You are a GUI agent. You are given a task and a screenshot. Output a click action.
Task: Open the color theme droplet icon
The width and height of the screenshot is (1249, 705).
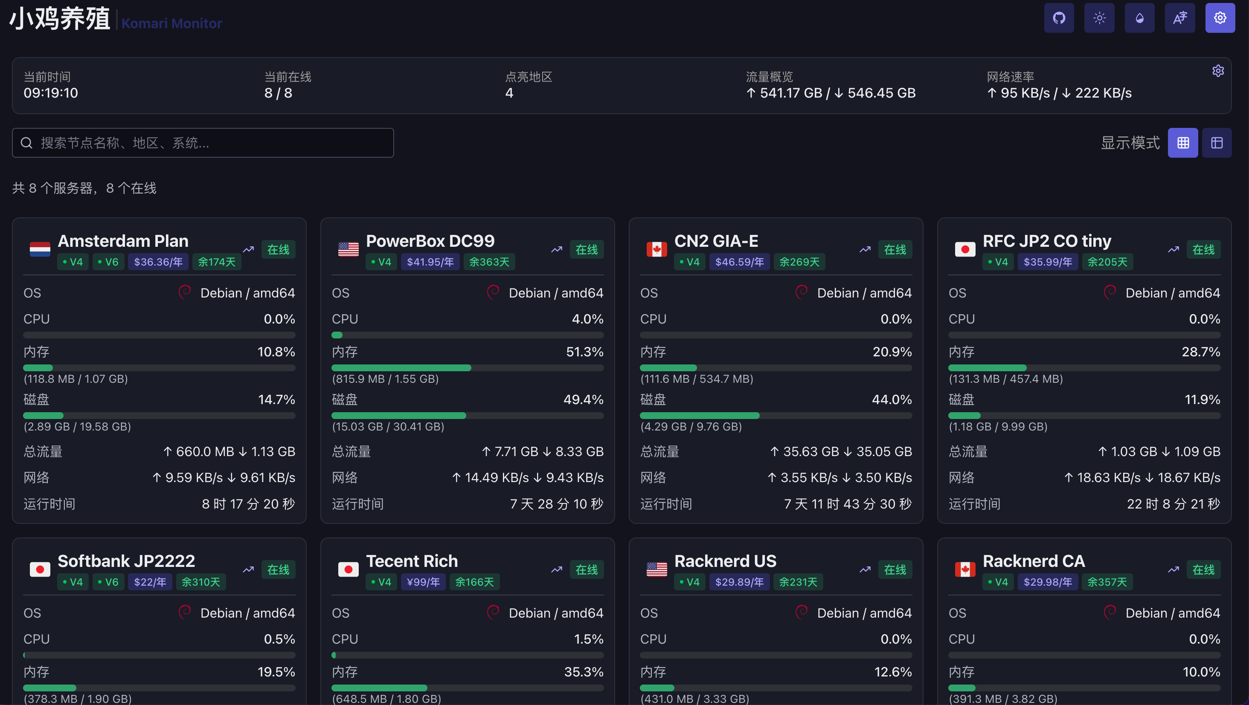1139,18
